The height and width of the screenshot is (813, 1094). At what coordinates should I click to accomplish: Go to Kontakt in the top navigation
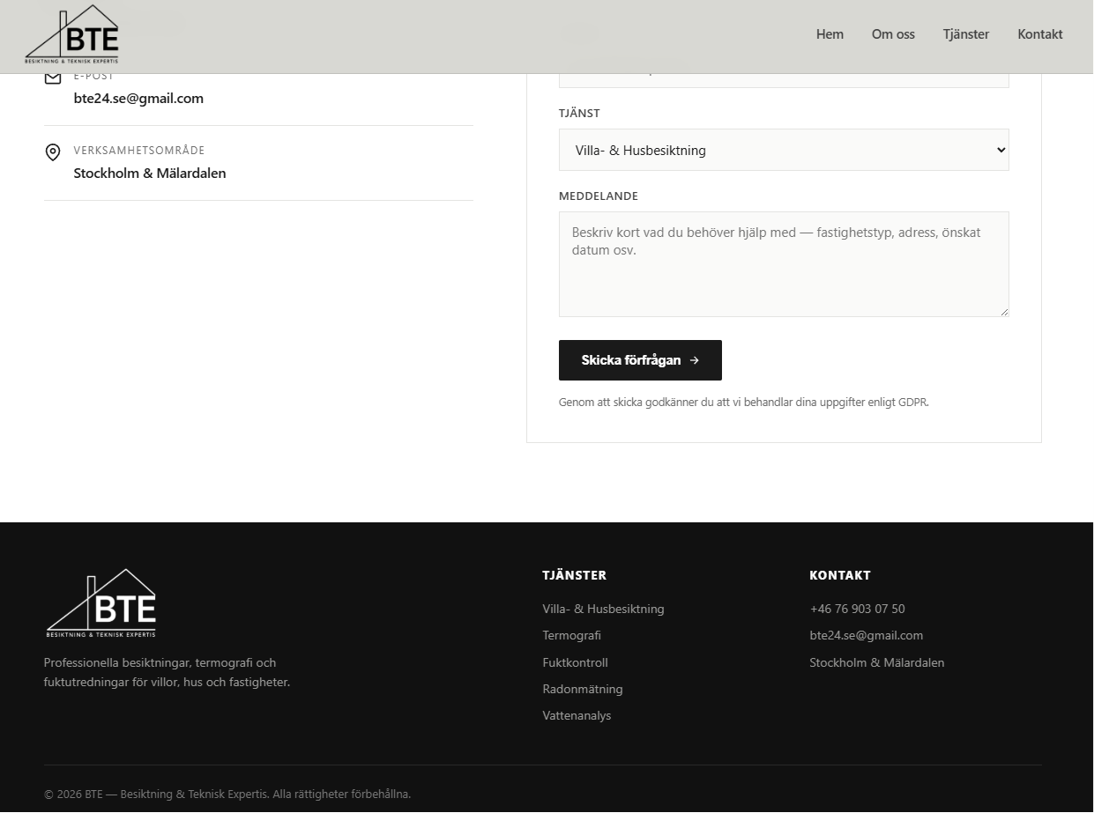[1040, 34]
